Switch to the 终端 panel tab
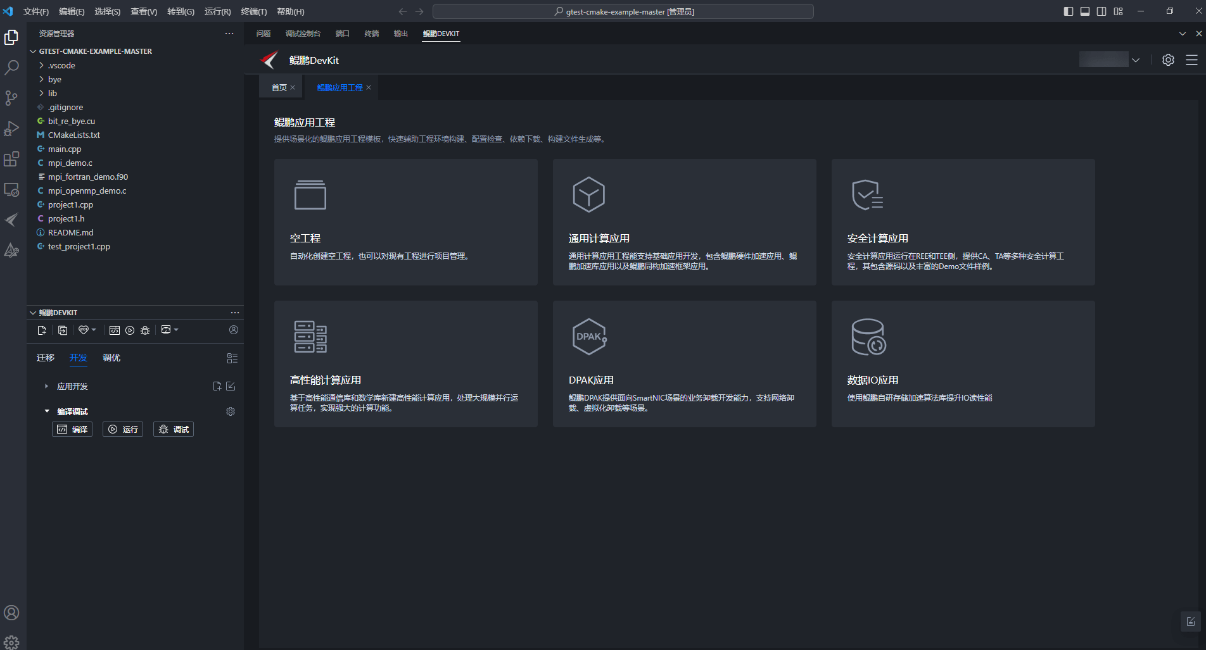 coord(372,34)
